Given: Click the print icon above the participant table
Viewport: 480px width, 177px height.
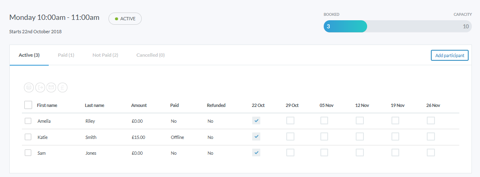Looking at the screenshot, I should click(29, 87).
